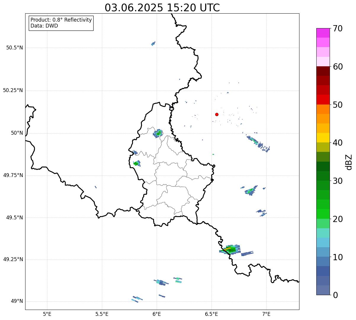This screenshot has width=356, height=320.
Task: Click the dark maroon band below 60
Action: (323, 71)
